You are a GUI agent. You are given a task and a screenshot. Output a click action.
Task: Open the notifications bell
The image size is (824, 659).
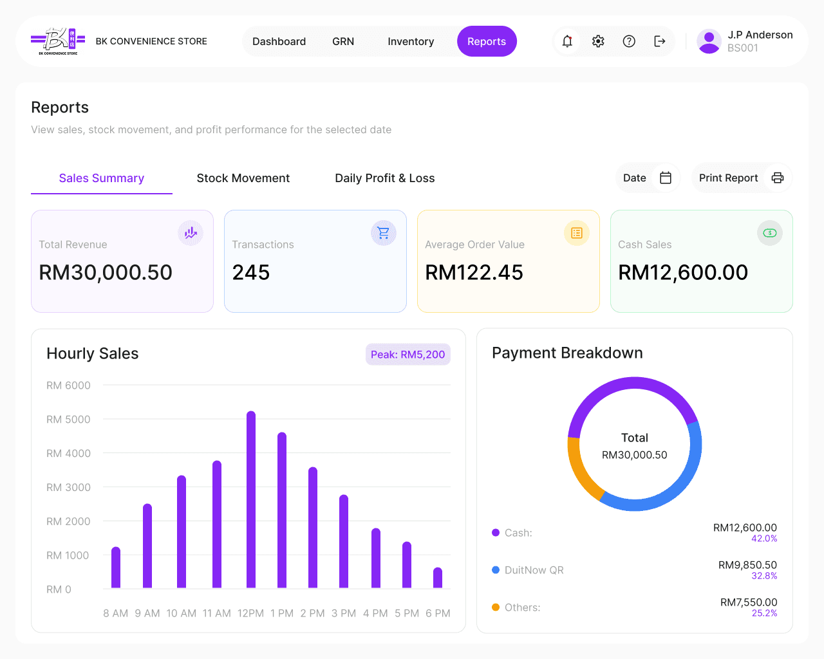tap(567, 41)
